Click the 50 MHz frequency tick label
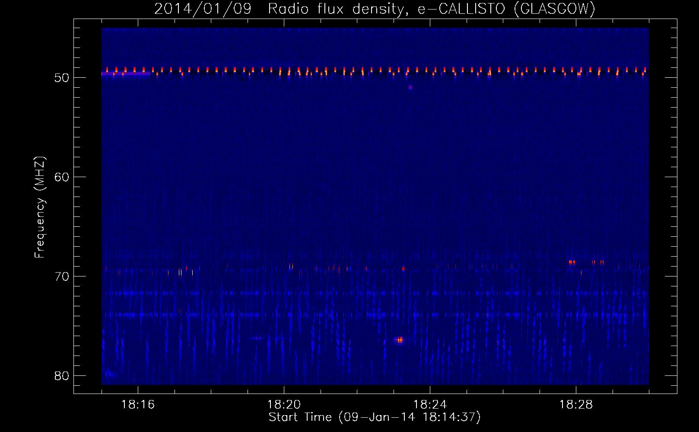Viewport: 699px width, 432px height. pos(62,78)
